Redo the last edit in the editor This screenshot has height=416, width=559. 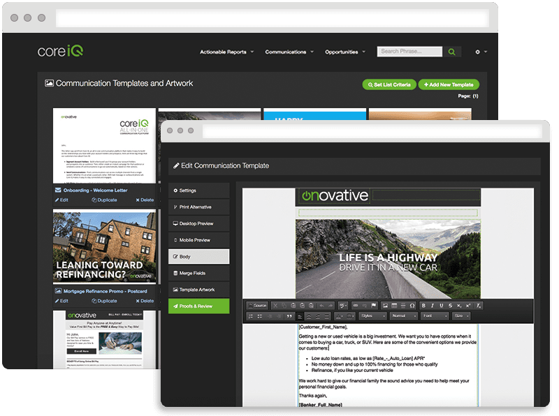pyautogui.click(x=331, y=306)
